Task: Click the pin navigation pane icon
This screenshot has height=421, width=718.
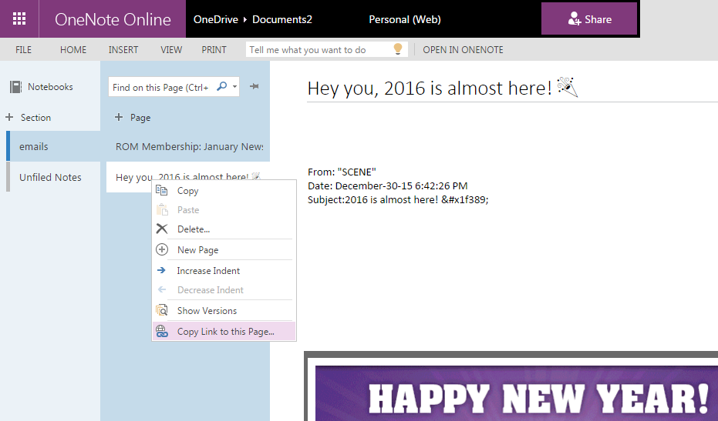Action: pos(255,86)
